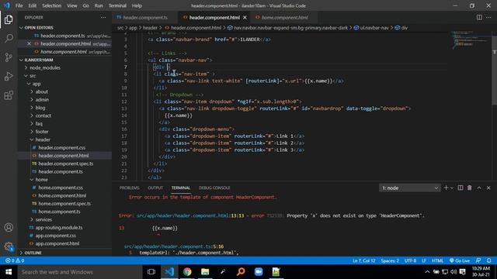Open the Search view in activity bar

click(x=9, y=38)
